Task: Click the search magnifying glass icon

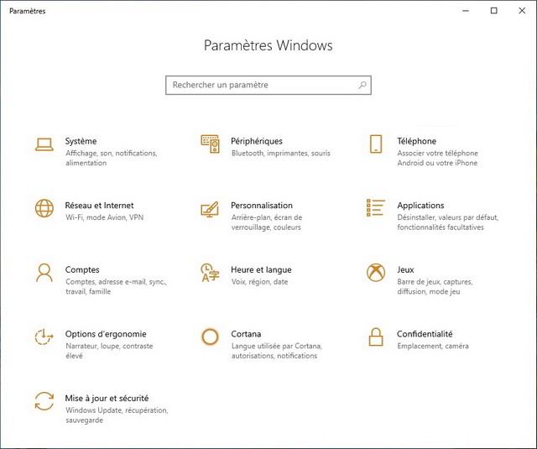Action: (x=362, y=86)
